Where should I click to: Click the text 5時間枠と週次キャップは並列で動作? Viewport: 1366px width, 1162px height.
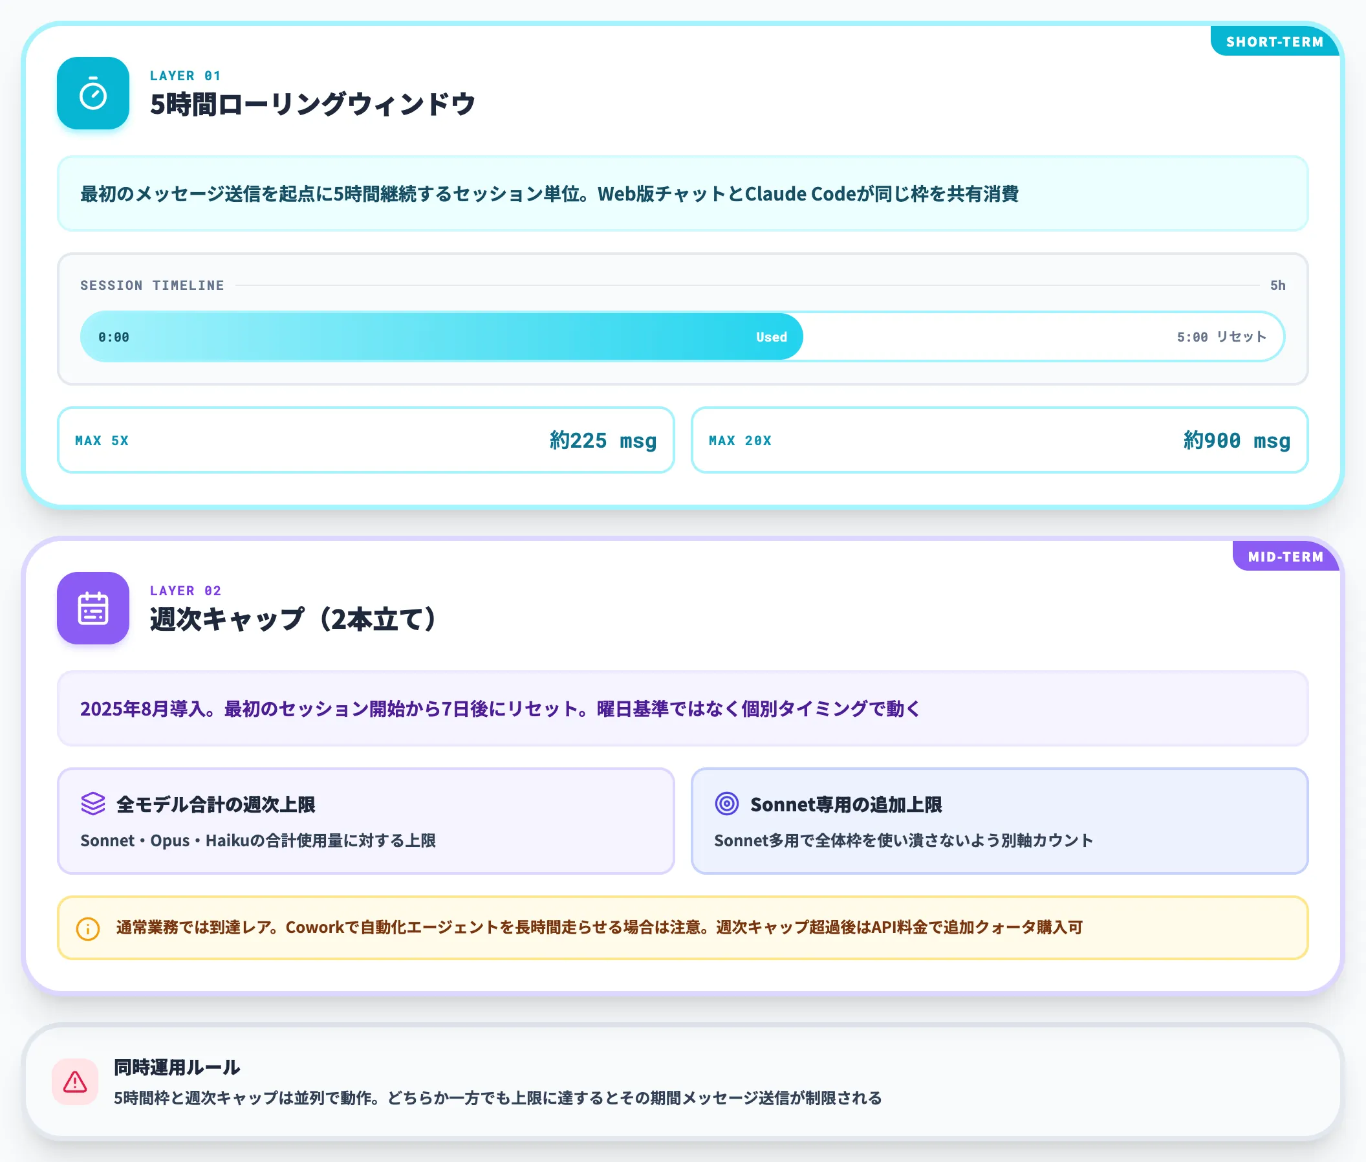coord(497,1098)
